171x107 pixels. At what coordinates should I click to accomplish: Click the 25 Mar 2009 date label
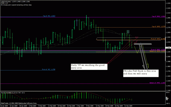(119, 106)
